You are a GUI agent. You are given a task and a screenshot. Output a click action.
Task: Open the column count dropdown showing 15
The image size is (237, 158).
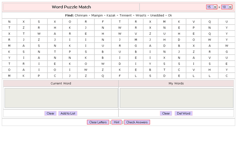point(212,7)
